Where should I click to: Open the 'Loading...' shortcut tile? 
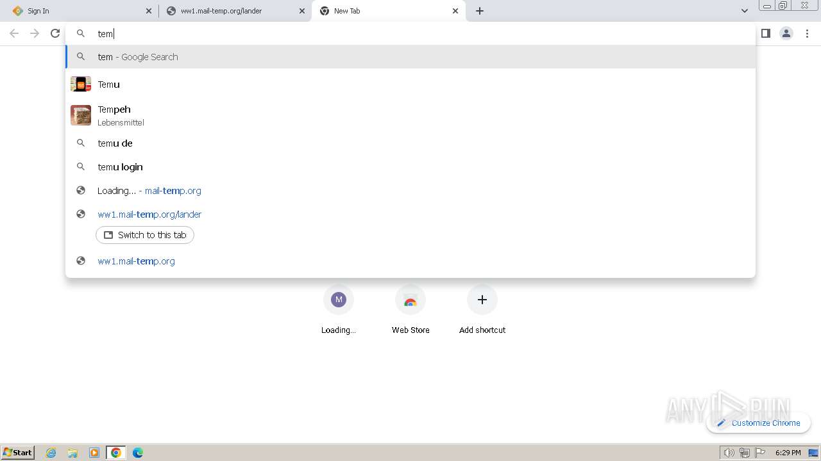click(x=339, y=310)
